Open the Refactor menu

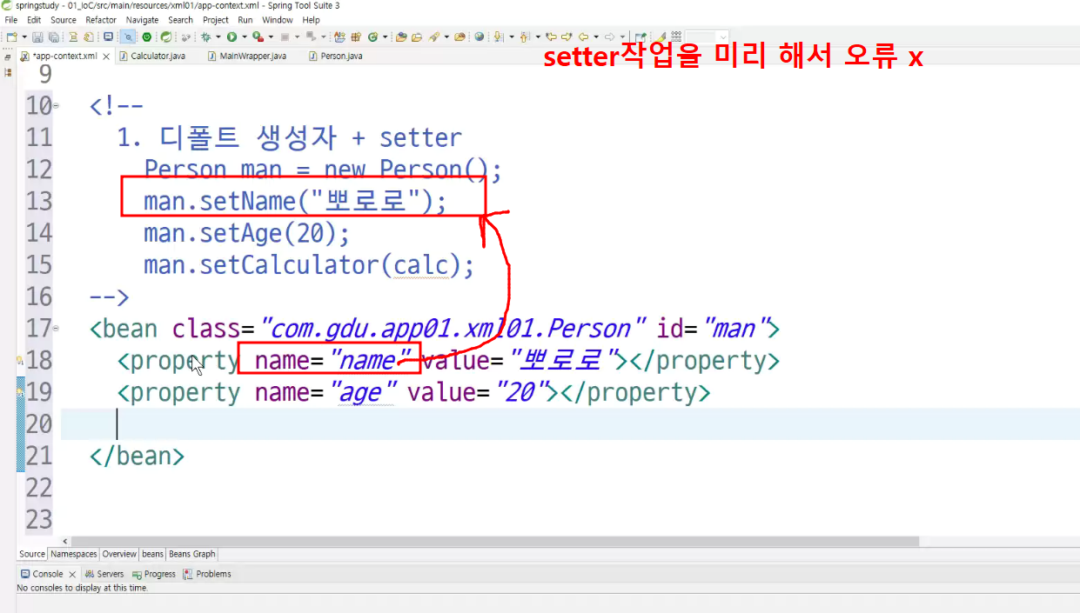point(101,20)
